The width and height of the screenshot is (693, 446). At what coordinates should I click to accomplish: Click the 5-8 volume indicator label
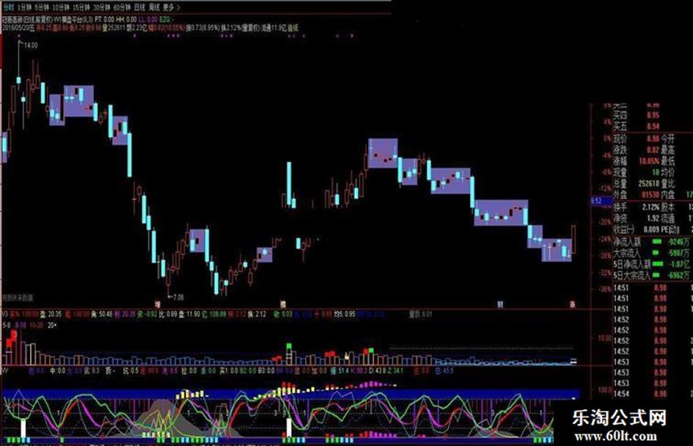pyautogui.click(x=6, y=325)
